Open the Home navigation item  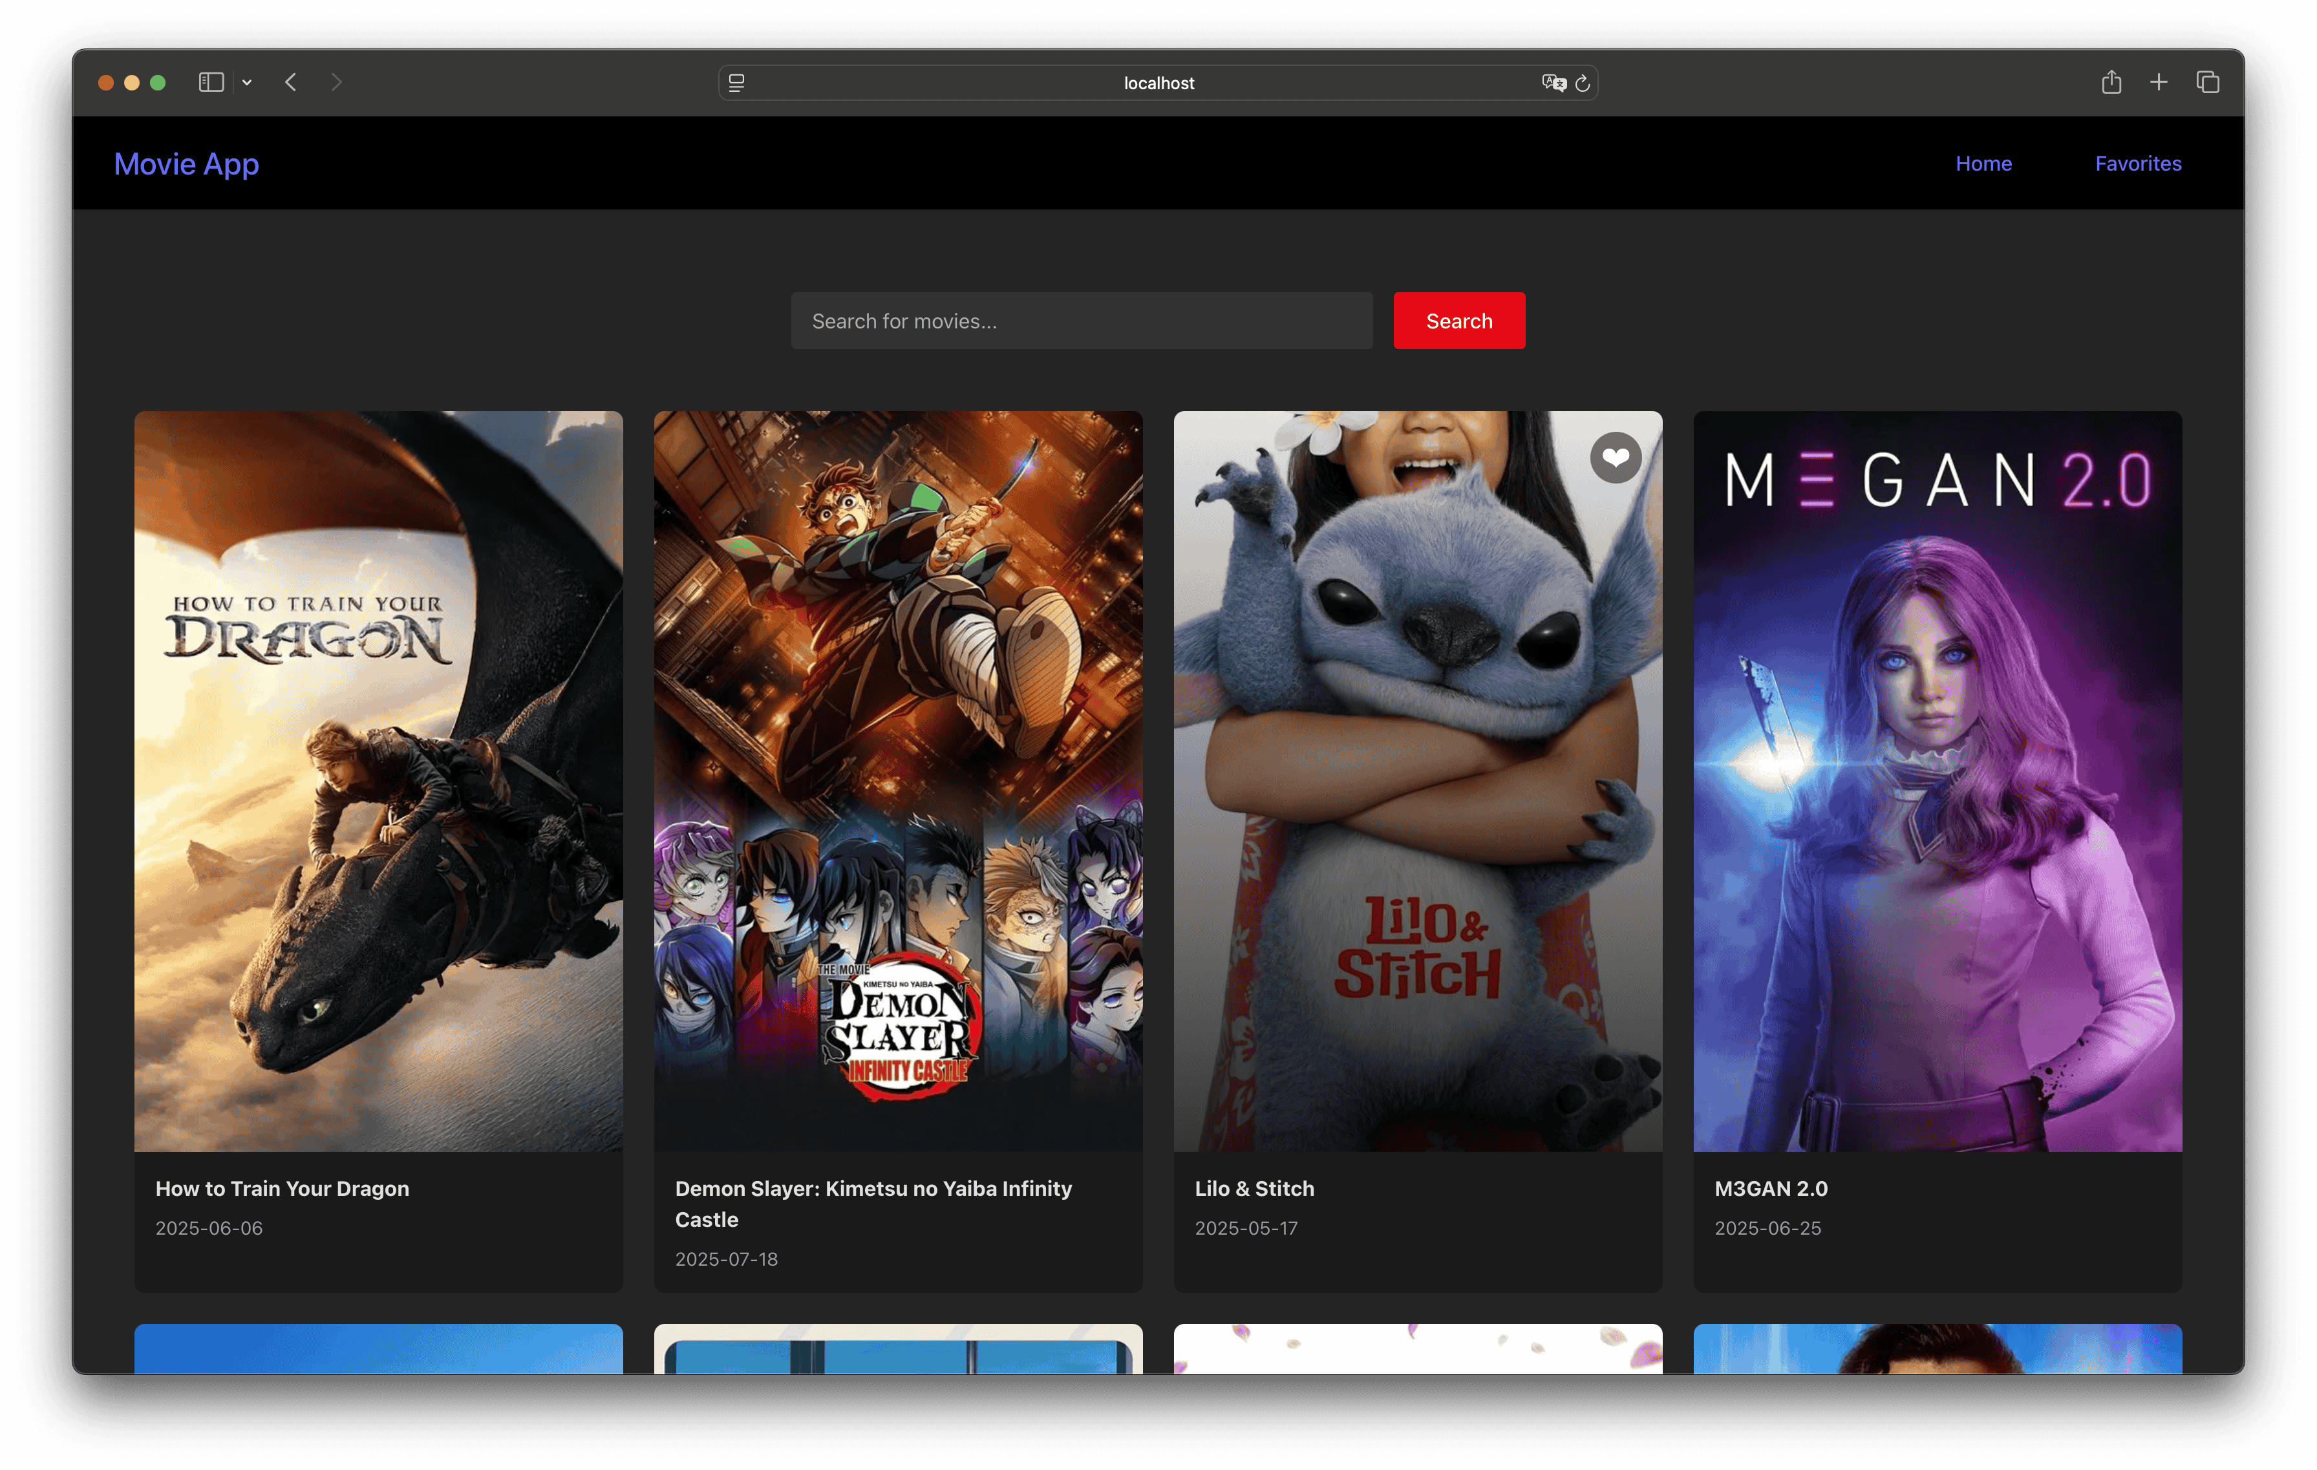coord(1984,164)
